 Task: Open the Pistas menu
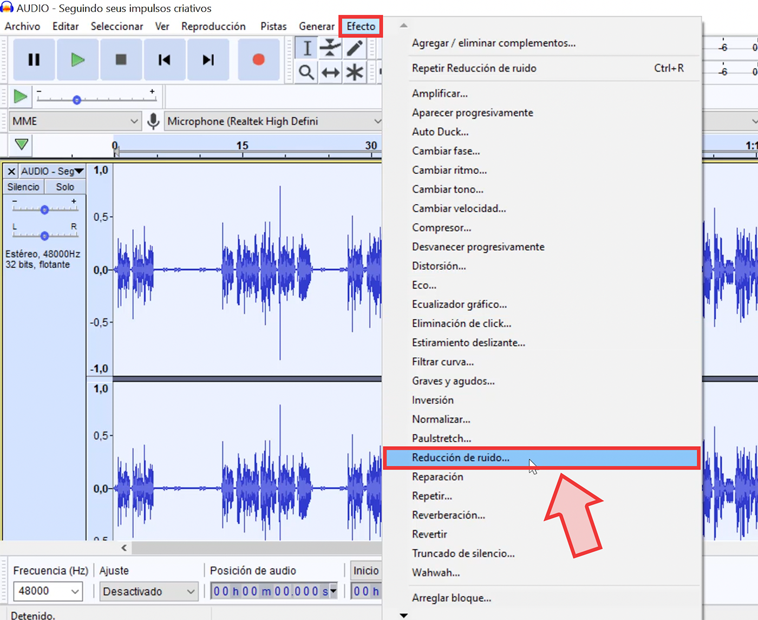(273, 26)
